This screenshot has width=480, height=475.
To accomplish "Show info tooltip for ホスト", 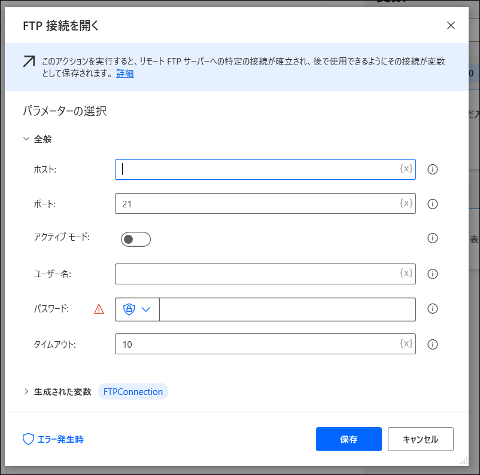I will click(432, 169).
